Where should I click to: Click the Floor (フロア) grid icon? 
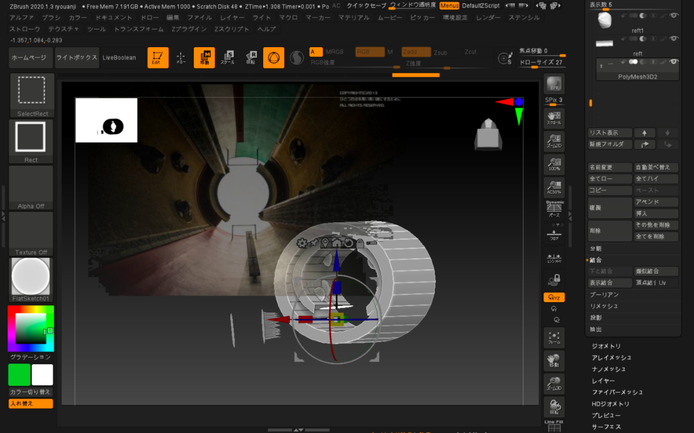coord(554,234)
